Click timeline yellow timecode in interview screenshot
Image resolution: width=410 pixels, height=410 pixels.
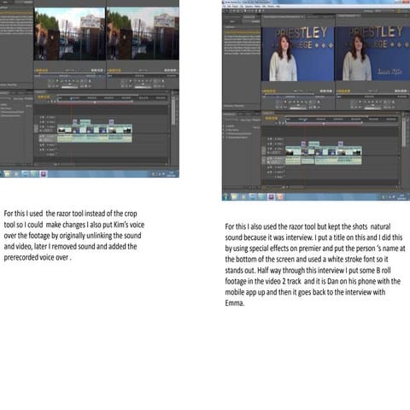coord(271,119)
